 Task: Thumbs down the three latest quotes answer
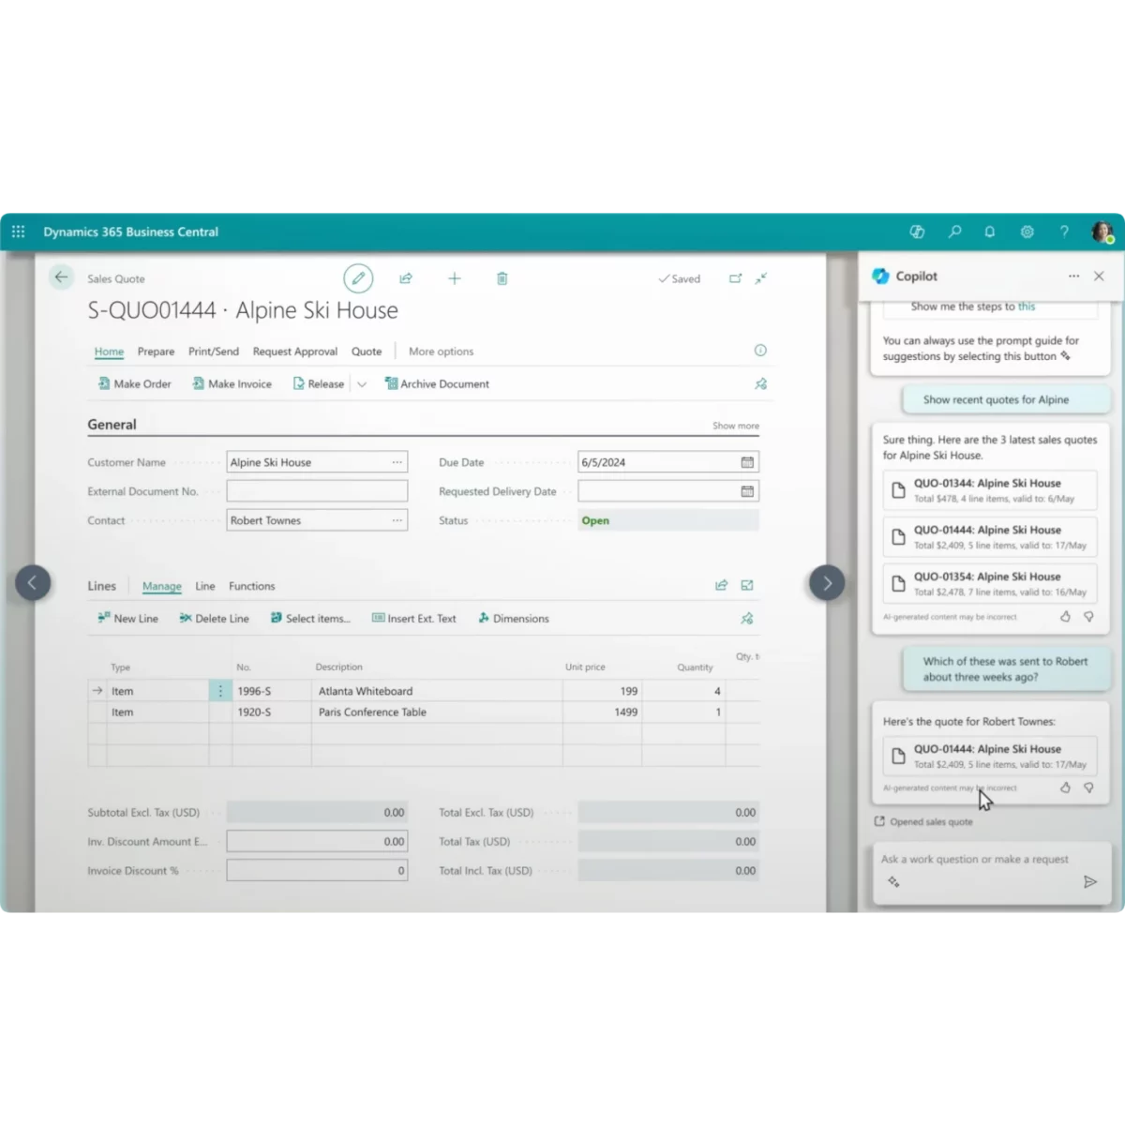click(1088, 617)
